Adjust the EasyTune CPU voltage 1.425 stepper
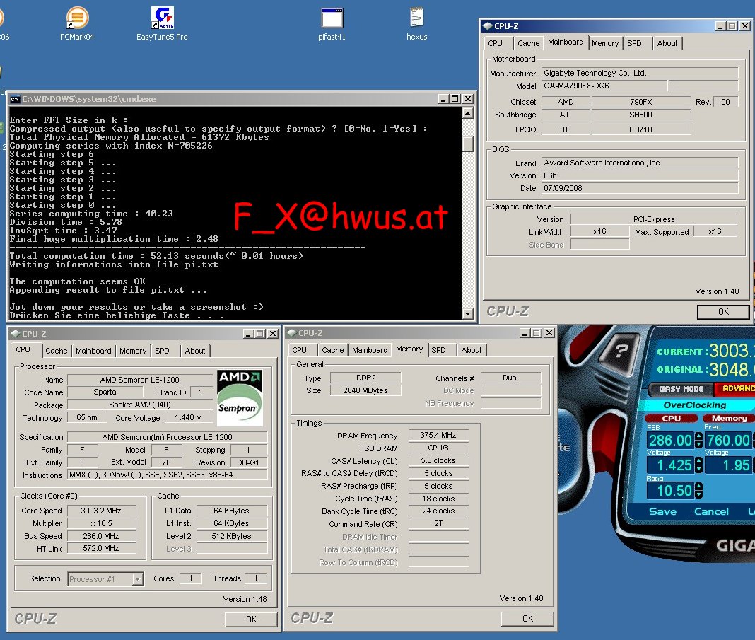The height and width of the screenshot is (640, 755). click(x=698, y=465)
